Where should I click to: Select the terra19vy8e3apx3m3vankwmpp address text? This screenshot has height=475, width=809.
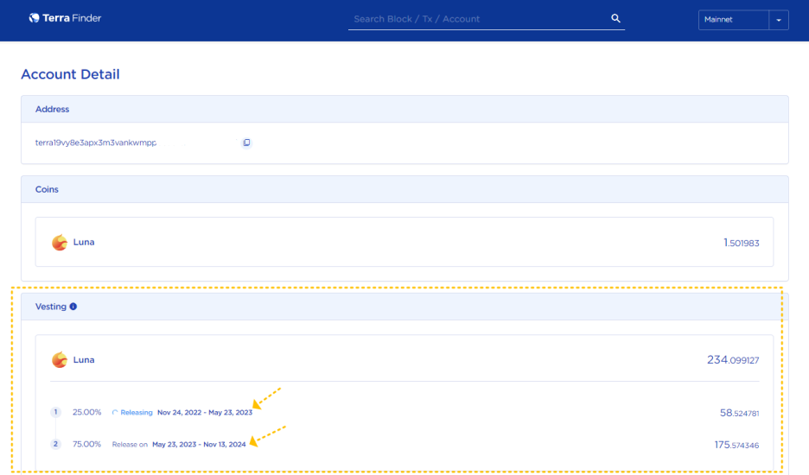coord(96,142)
